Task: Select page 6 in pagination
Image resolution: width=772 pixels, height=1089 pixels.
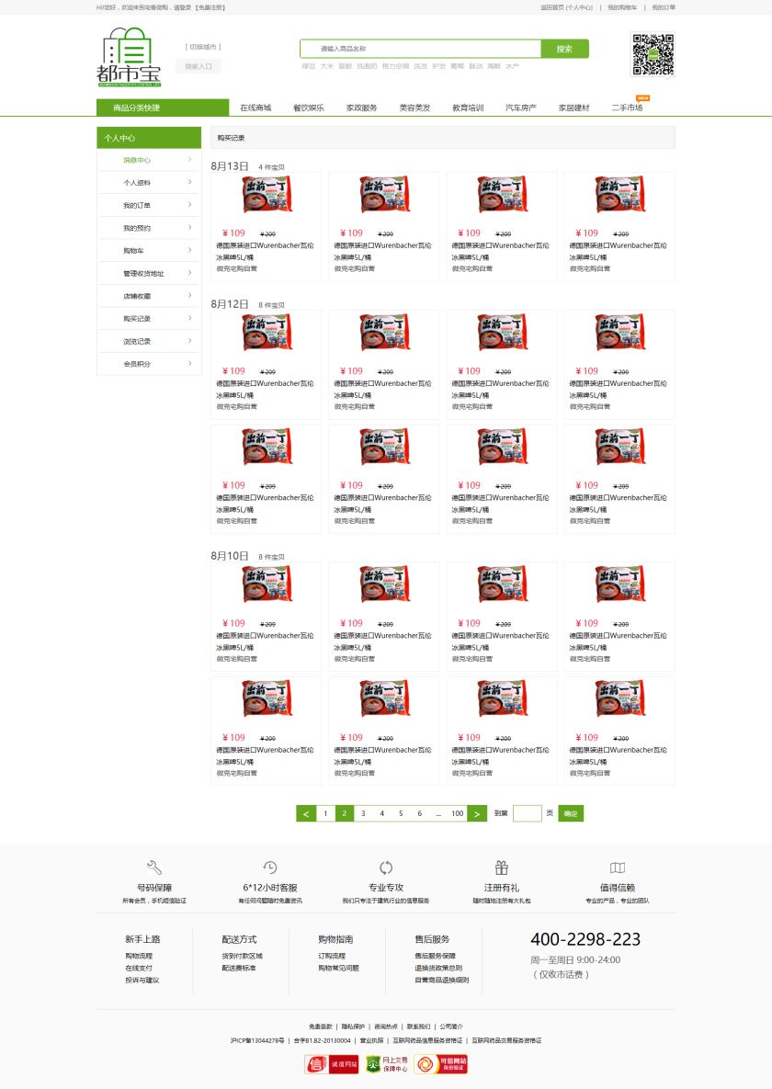Action: click(x=419, y=813)
